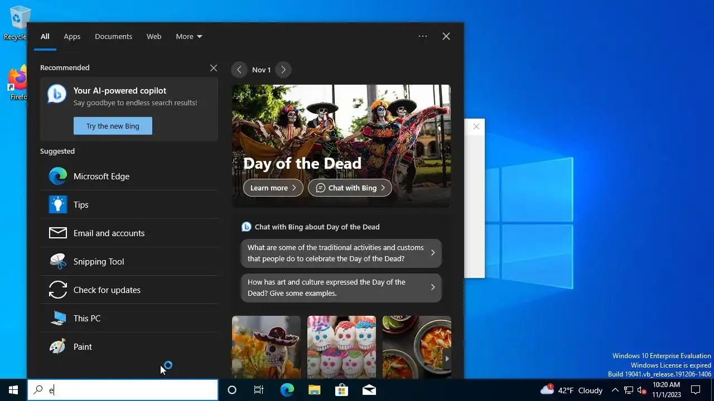This screenshot has width=714, height=401.
Task: Open Task View on the taskbar
Action: point(259,390)
